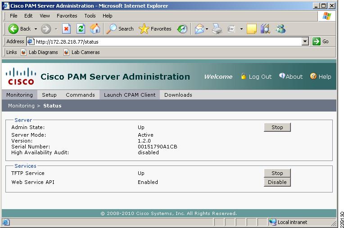This screenshot has height=228, width=344.
Task: Go to Home page icon
Action: pos(95,29)
